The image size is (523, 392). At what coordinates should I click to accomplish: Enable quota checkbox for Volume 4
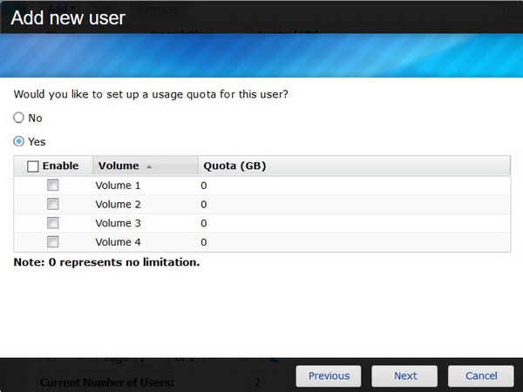click(x=53, y=242)
